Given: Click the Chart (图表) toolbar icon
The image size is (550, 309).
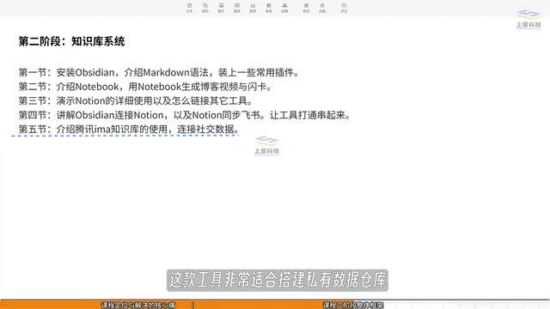Looking at the screenshot, I should click(253, 8).
